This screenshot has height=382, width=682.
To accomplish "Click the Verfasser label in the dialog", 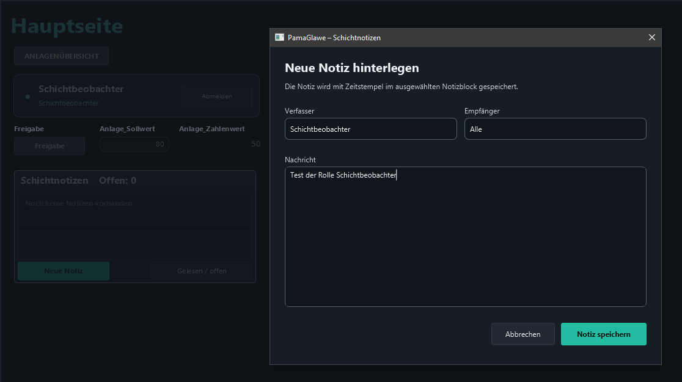I will [299, 111].
